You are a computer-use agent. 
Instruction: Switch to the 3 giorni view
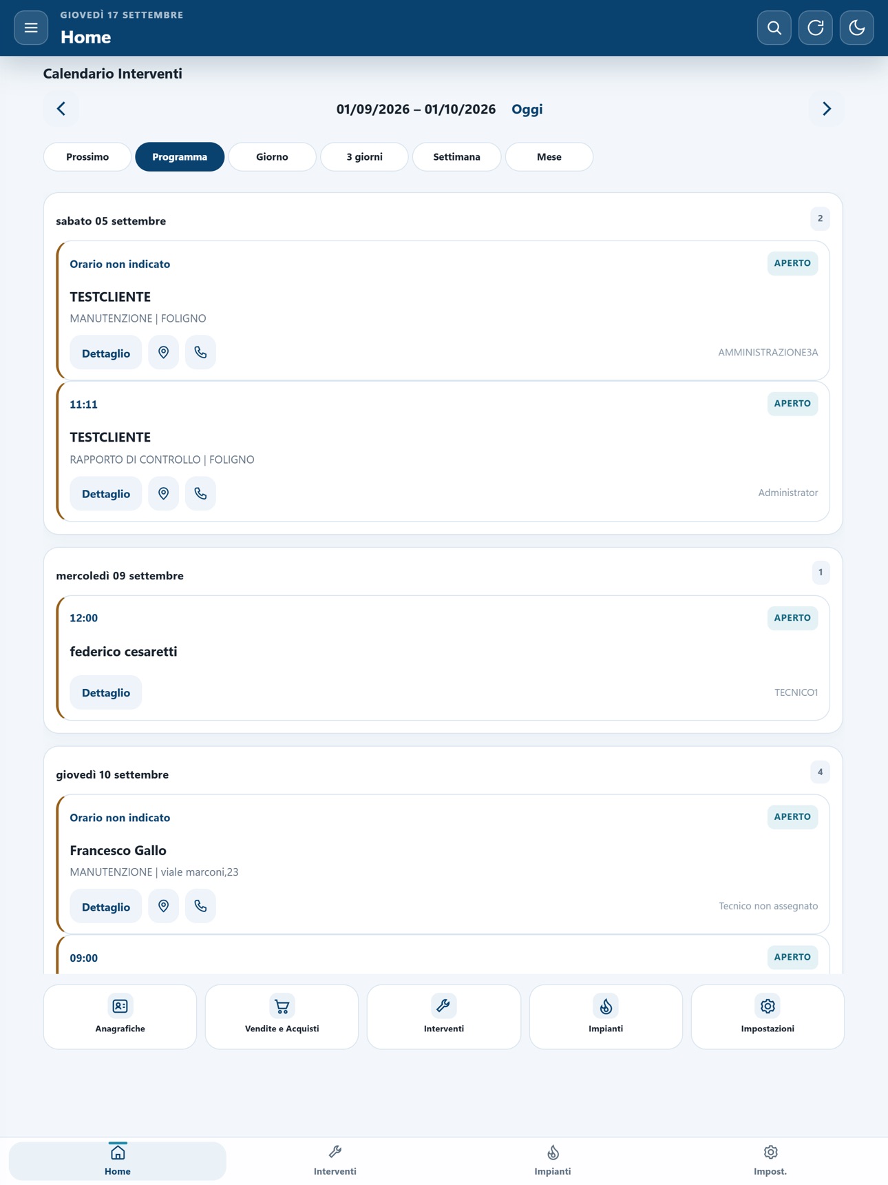[x=364, y=157]
